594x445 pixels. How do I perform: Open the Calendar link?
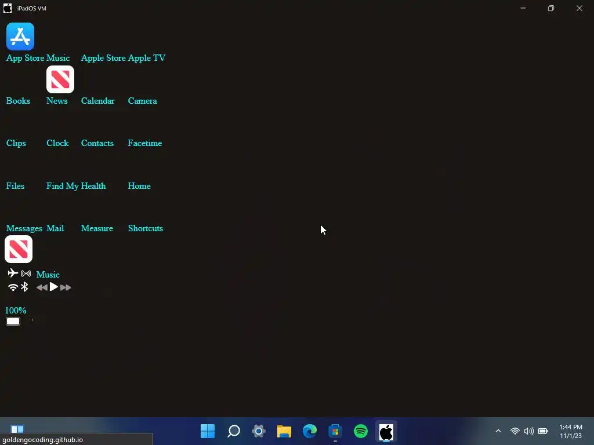pyautogui.click(x=97, y=101)
